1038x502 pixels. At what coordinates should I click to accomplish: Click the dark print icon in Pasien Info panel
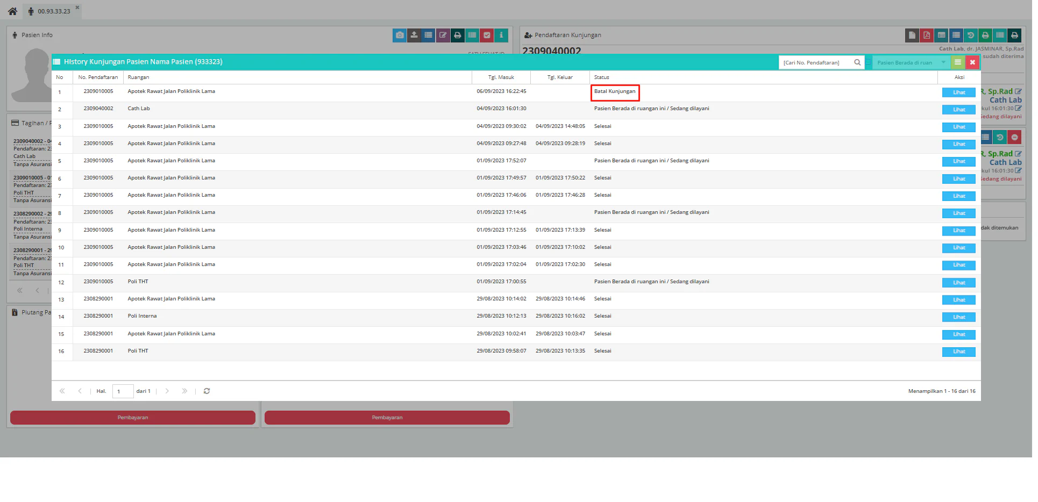tap(458, 35)
